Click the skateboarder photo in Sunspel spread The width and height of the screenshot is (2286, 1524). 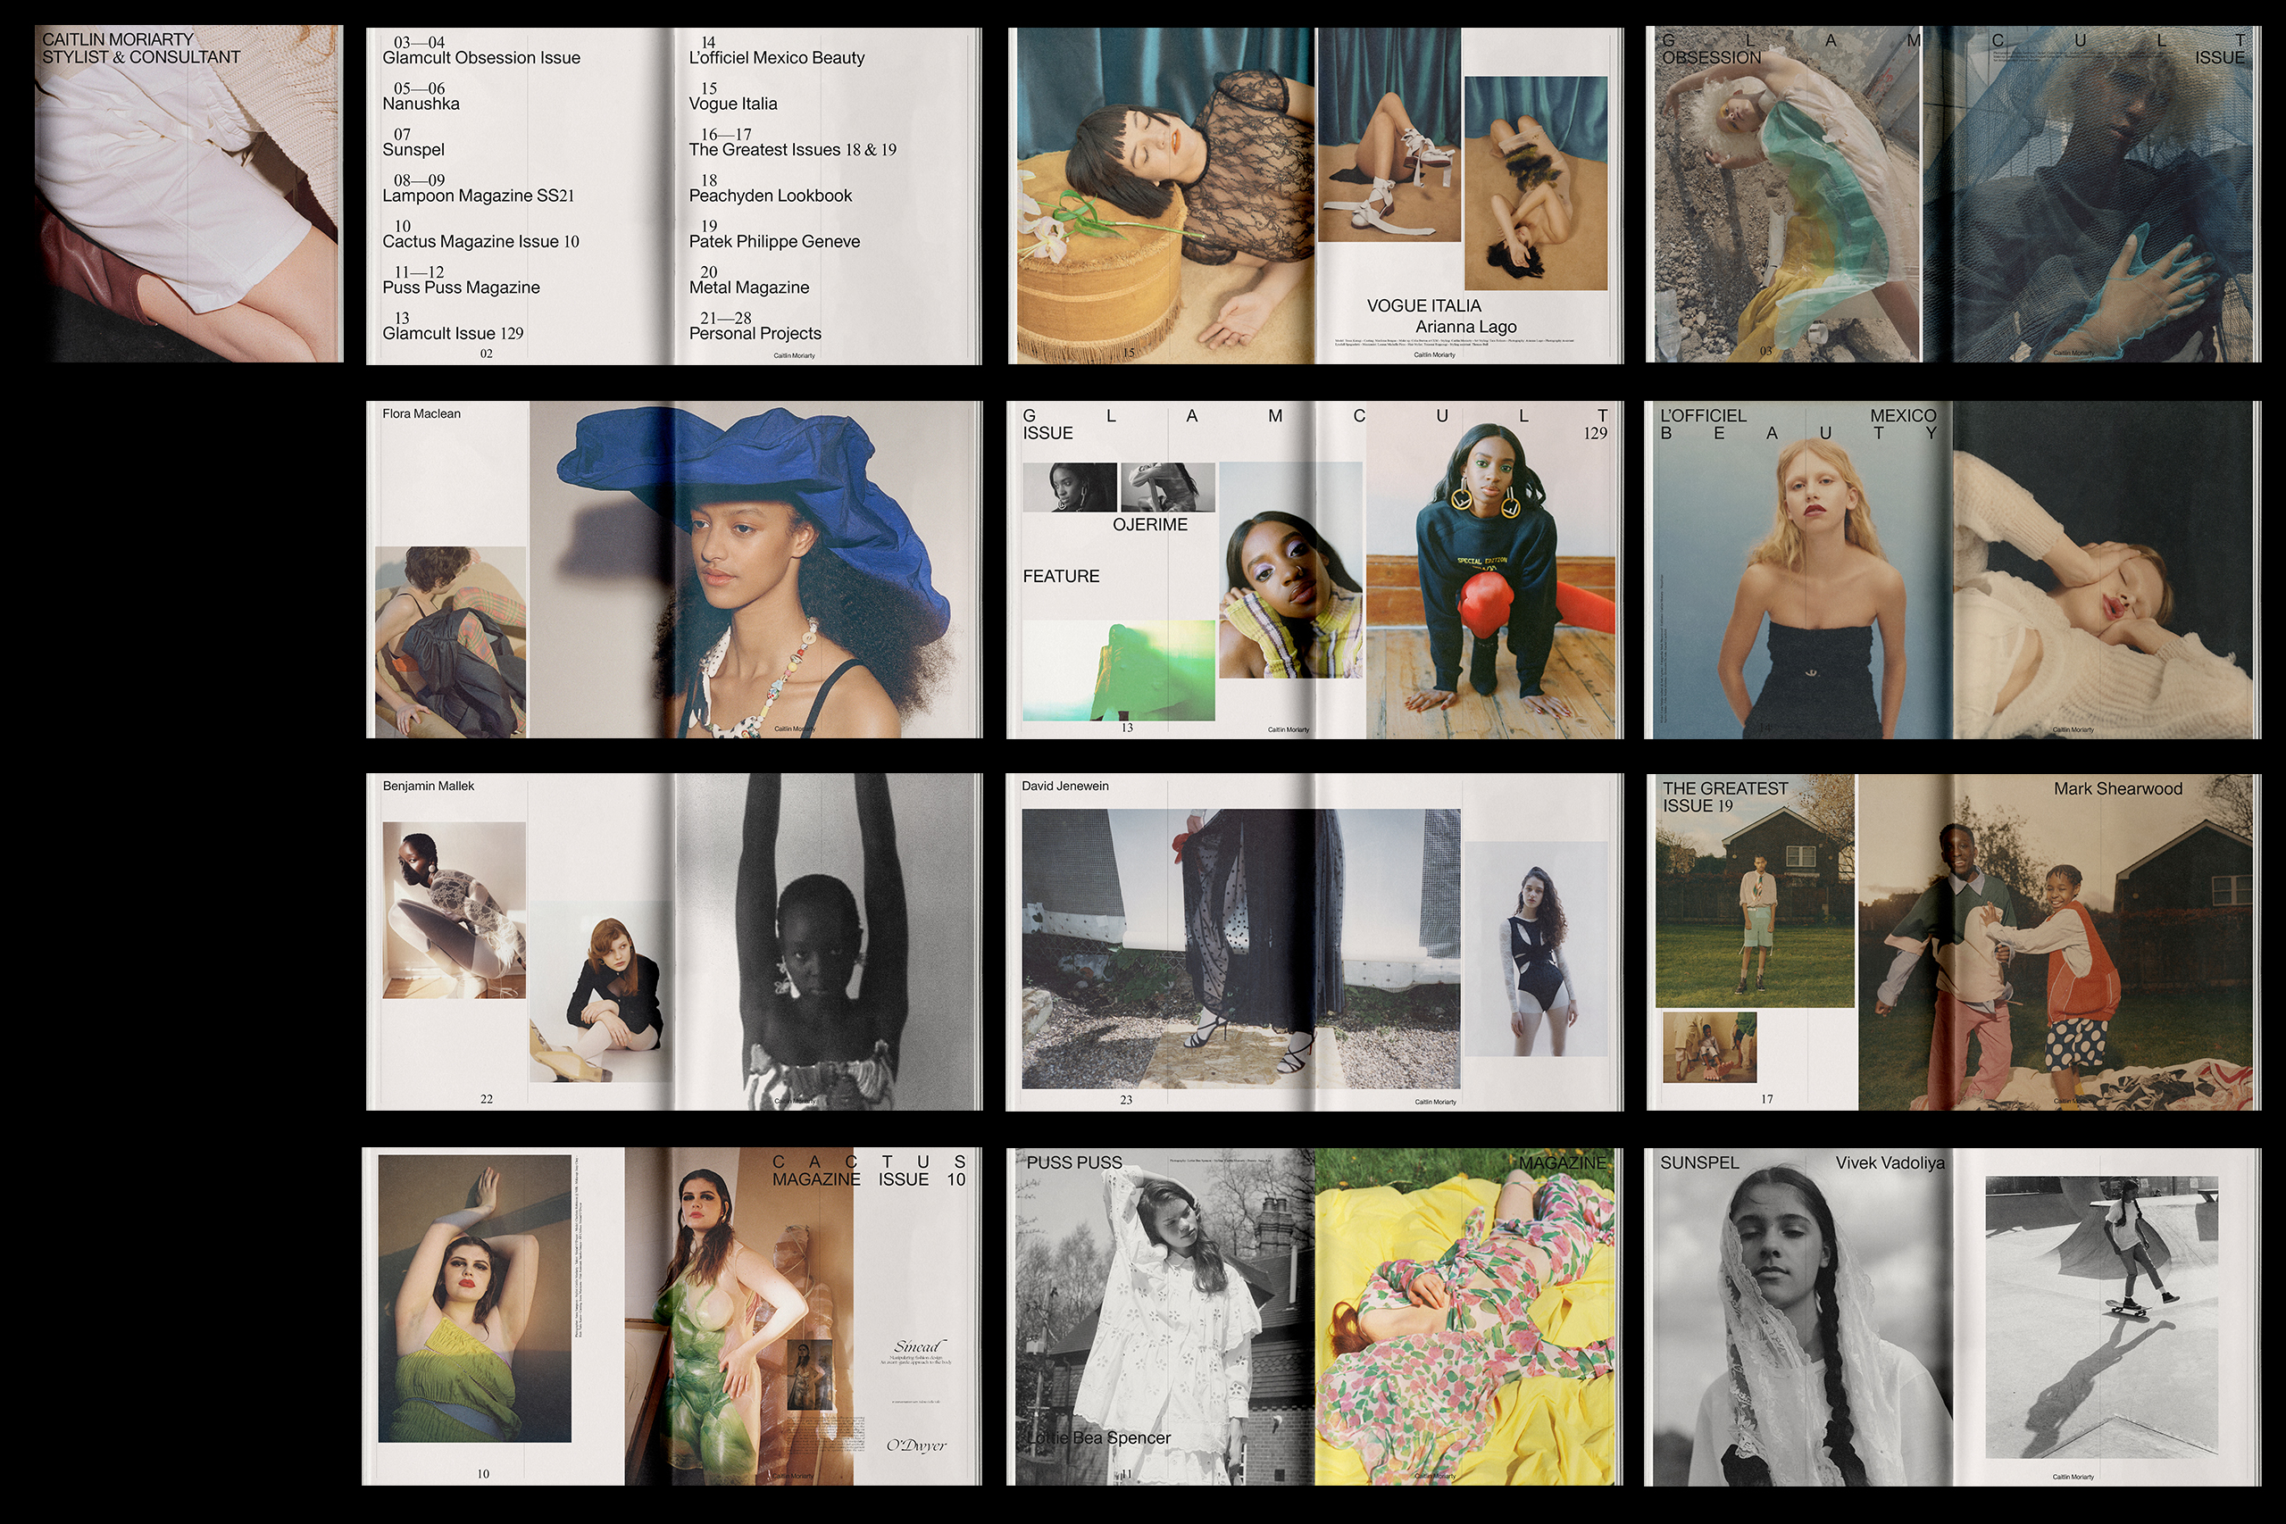[x=2101, y=1316]
